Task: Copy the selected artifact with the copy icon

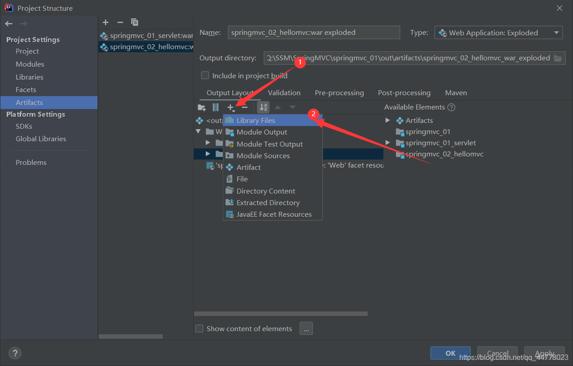Action: tap(135, 22)
